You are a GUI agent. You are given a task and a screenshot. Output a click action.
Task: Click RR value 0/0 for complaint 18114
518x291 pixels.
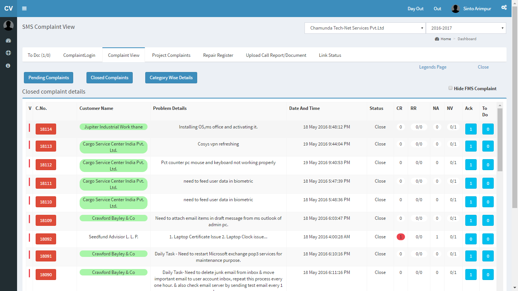419,127
